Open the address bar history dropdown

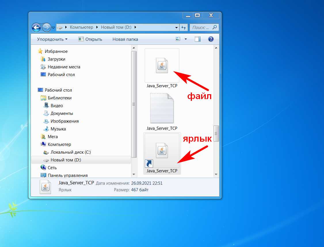click(x=176, y=28)
